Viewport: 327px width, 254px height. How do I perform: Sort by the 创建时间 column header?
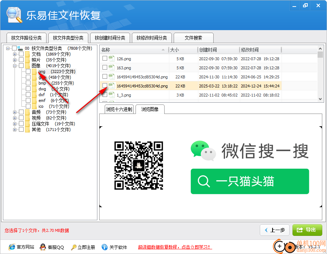point(218,50)
